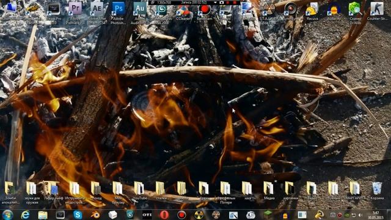Image resolution: width=391 pixels, height=220 pixels.
Task: Open the GTI taskbar icon
Action: (147, 215)
